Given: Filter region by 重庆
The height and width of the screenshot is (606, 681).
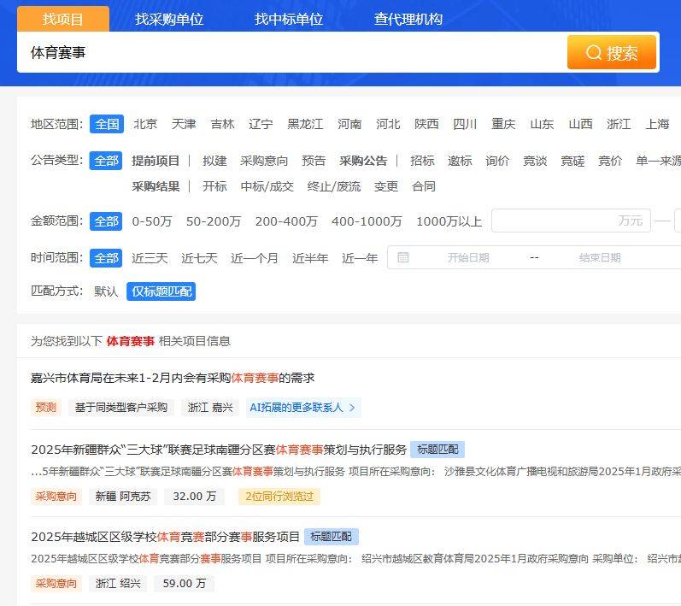Looking at the screenshot, I should (503, 124).
